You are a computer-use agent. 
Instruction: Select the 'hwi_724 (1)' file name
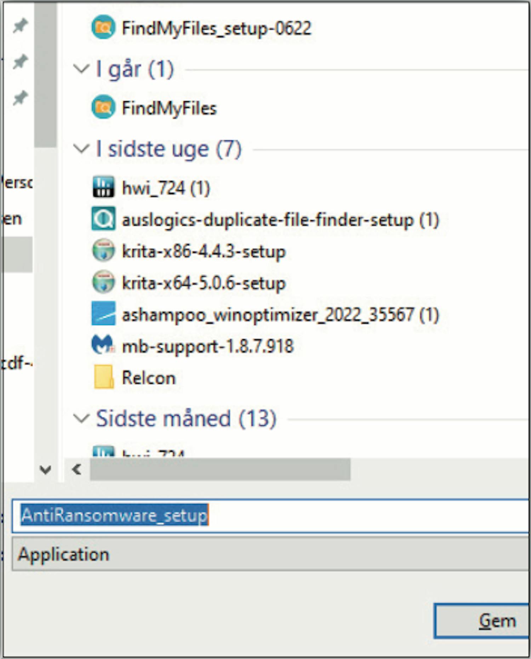(x=166, y=188)
